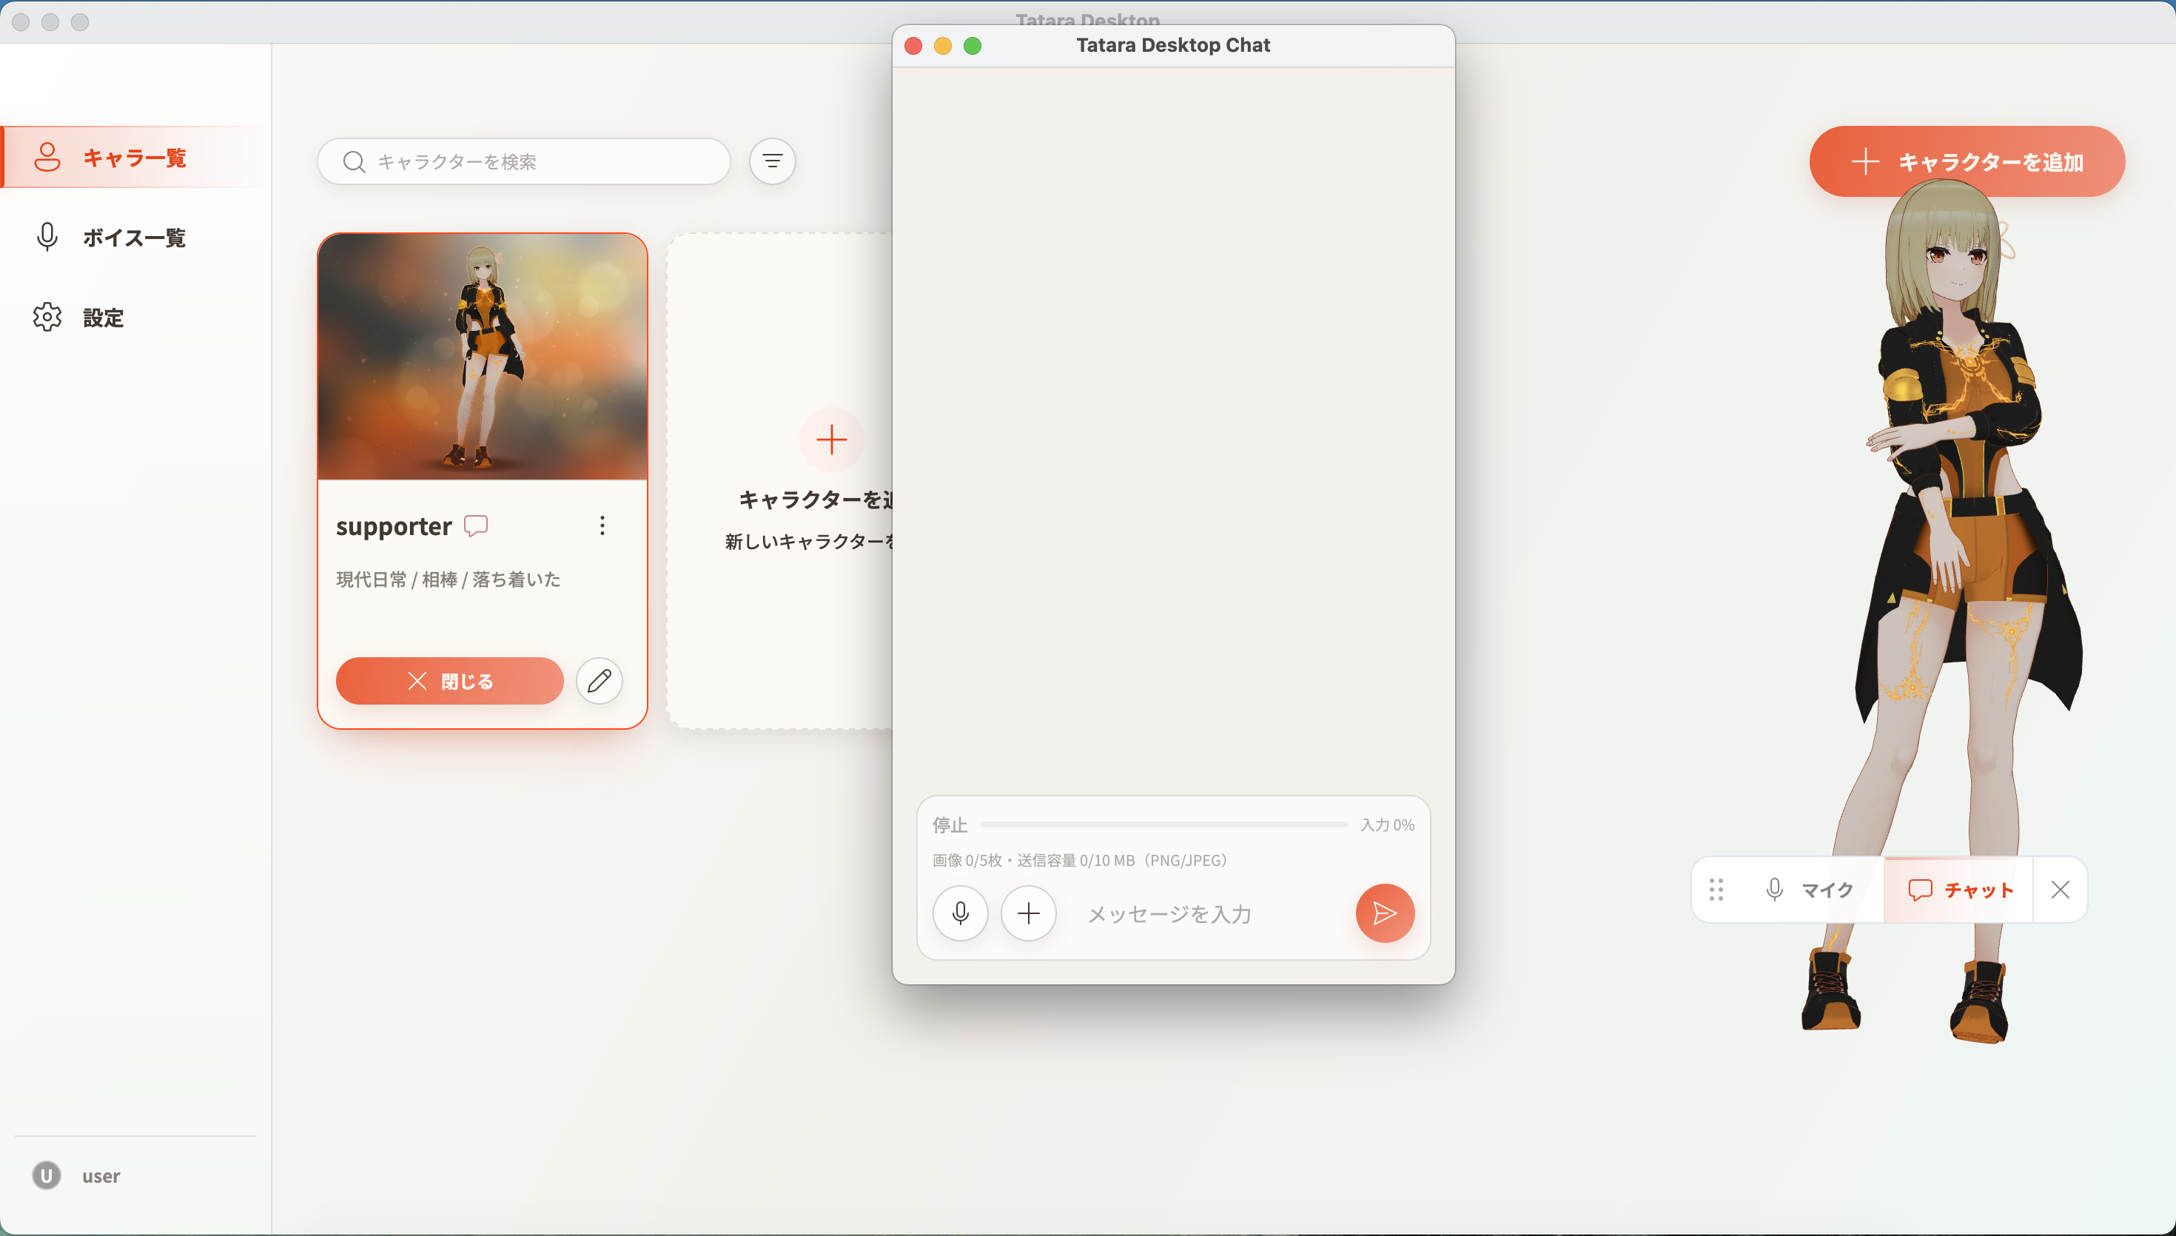Open supporter card's three-dot menu

[602, 525]
